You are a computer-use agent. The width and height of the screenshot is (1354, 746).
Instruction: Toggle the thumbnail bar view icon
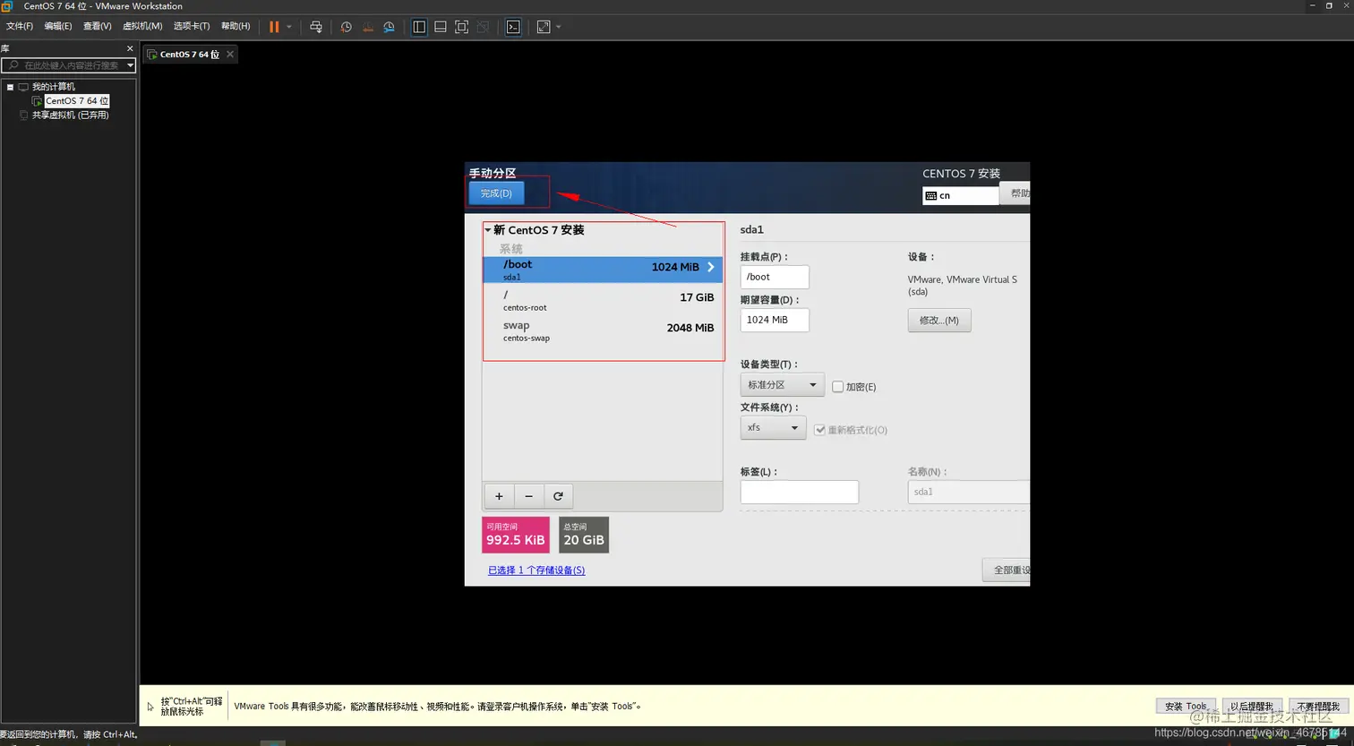pos(441,27)
